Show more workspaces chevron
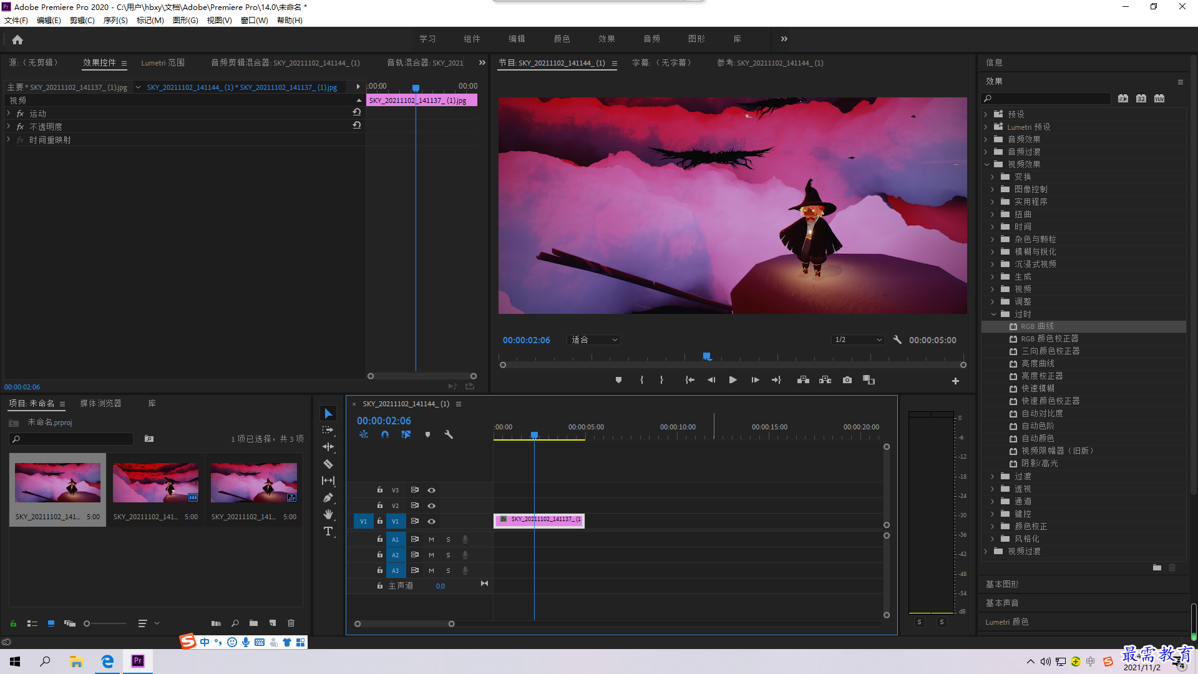1198x674 pixels. [784, 39]
